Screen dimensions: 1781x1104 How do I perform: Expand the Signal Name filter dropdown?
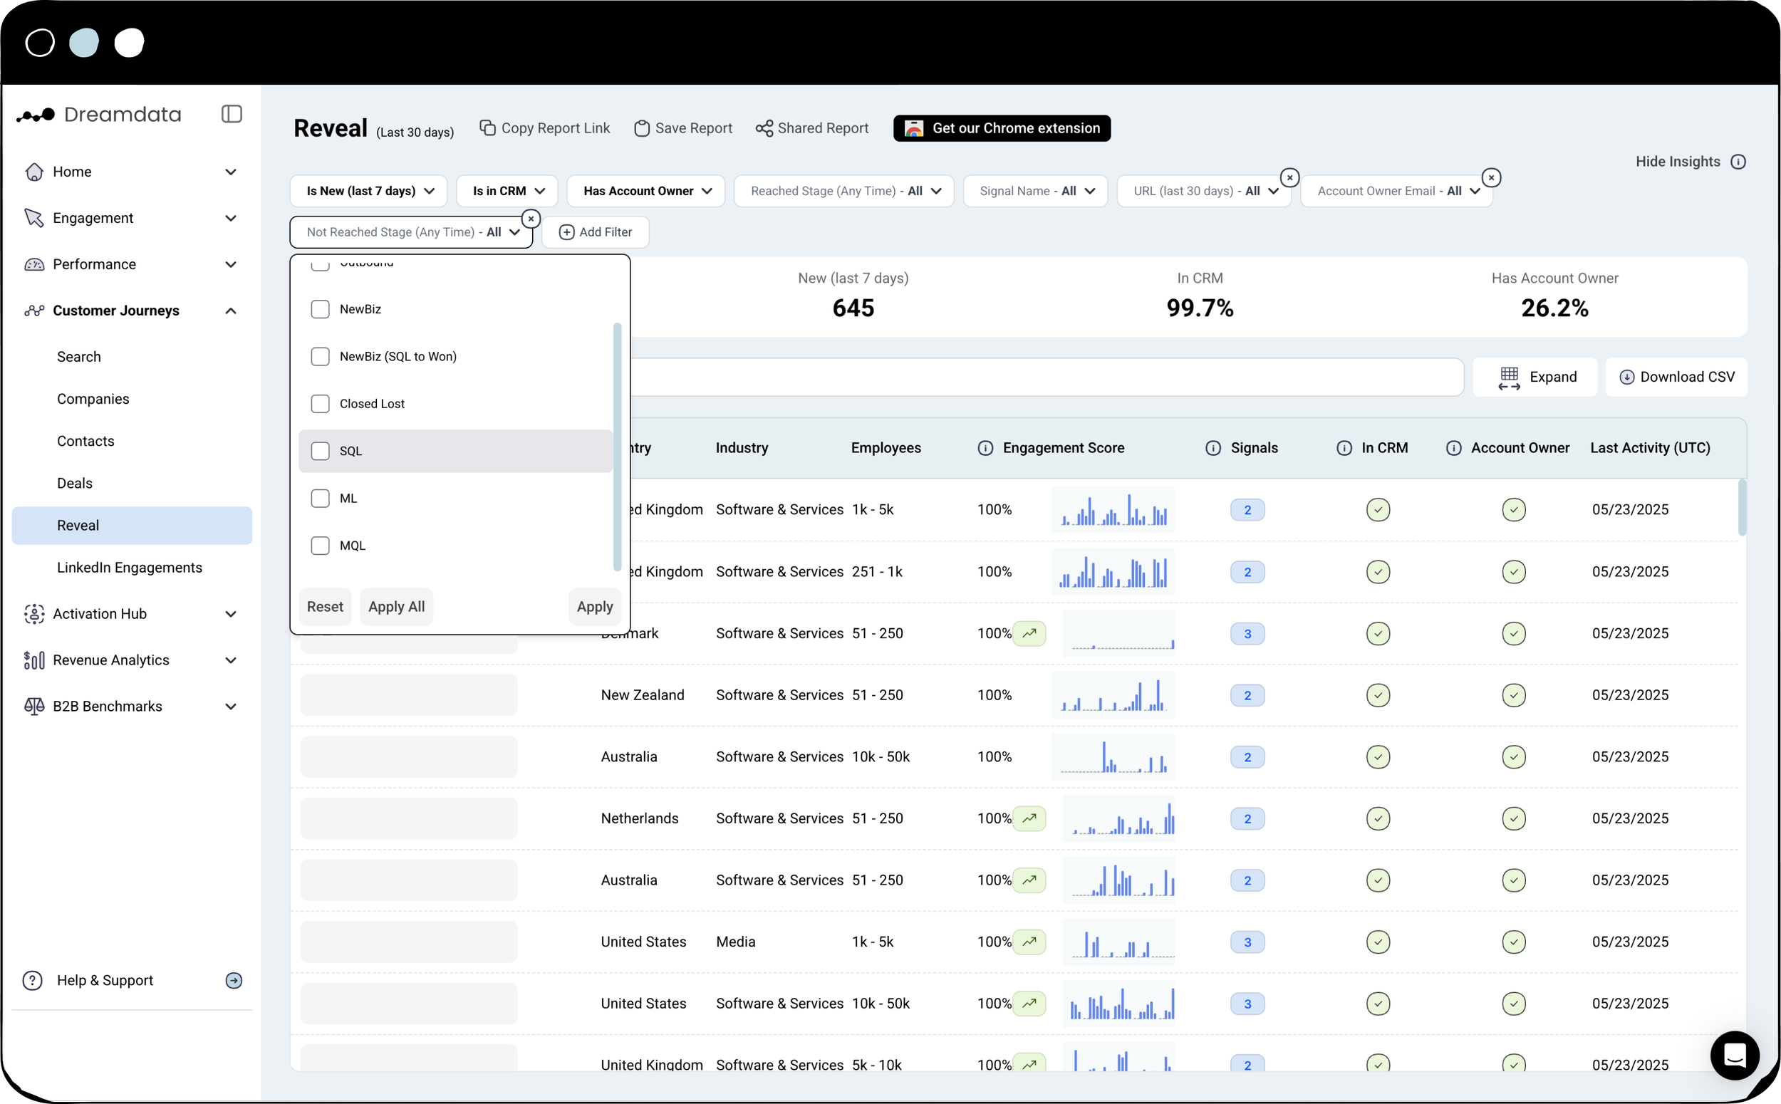(1034, 191)
